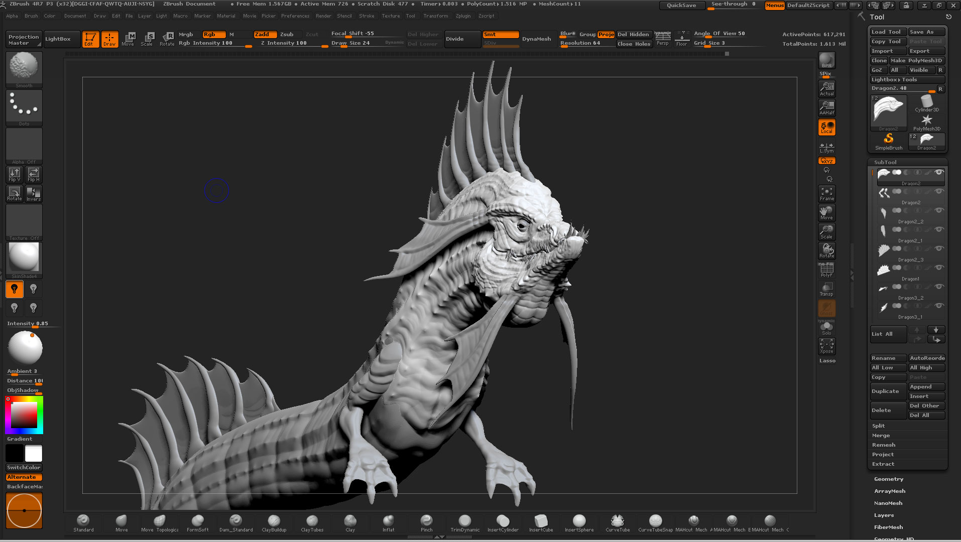Toggle Transp transparency mode
This screenshot has width=961, height=542.
(826, 289)
